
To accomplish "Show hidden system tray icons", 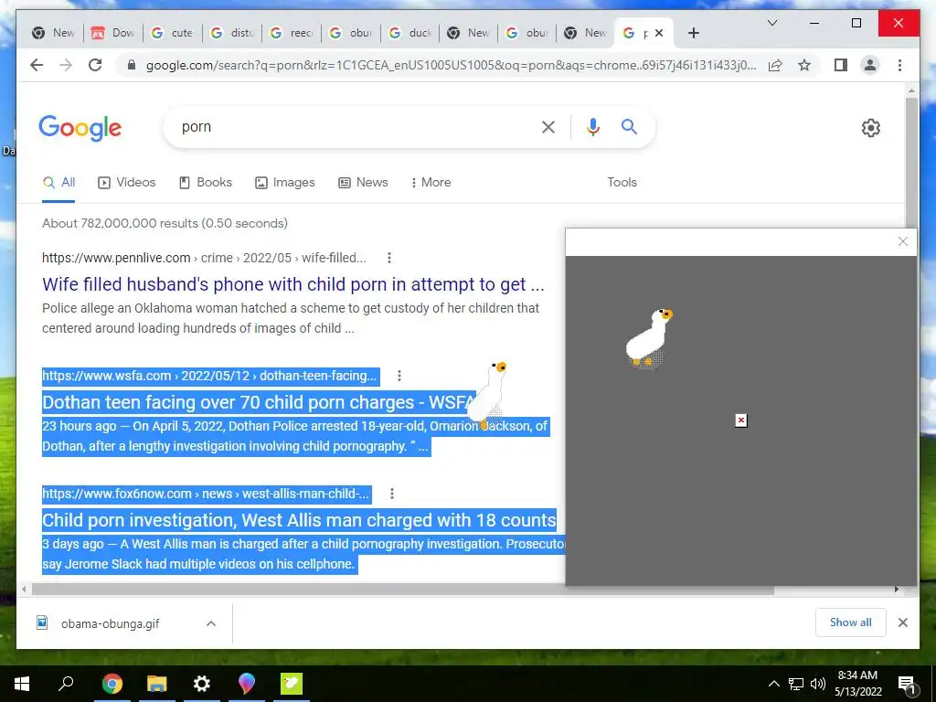I will [773, 684].
